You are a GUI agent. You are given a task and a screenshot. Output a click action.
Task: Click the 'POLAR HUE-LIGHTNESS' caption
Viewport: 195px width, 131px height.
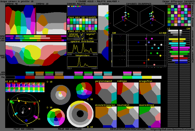pyautogui.click(x=70, y=129)
